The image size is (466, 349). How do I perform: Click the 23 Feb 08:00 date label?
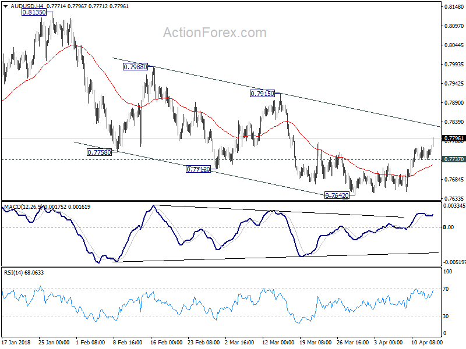203,342
